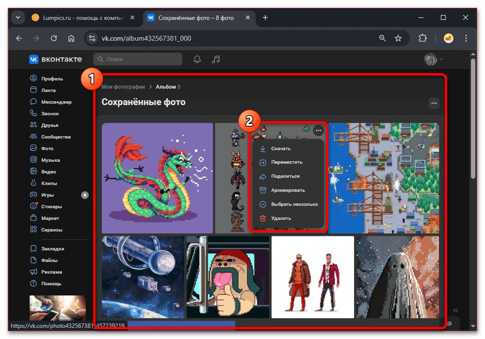Open the tab search dropdown arrow
The image size is (485, 339).
pos(18,18)
